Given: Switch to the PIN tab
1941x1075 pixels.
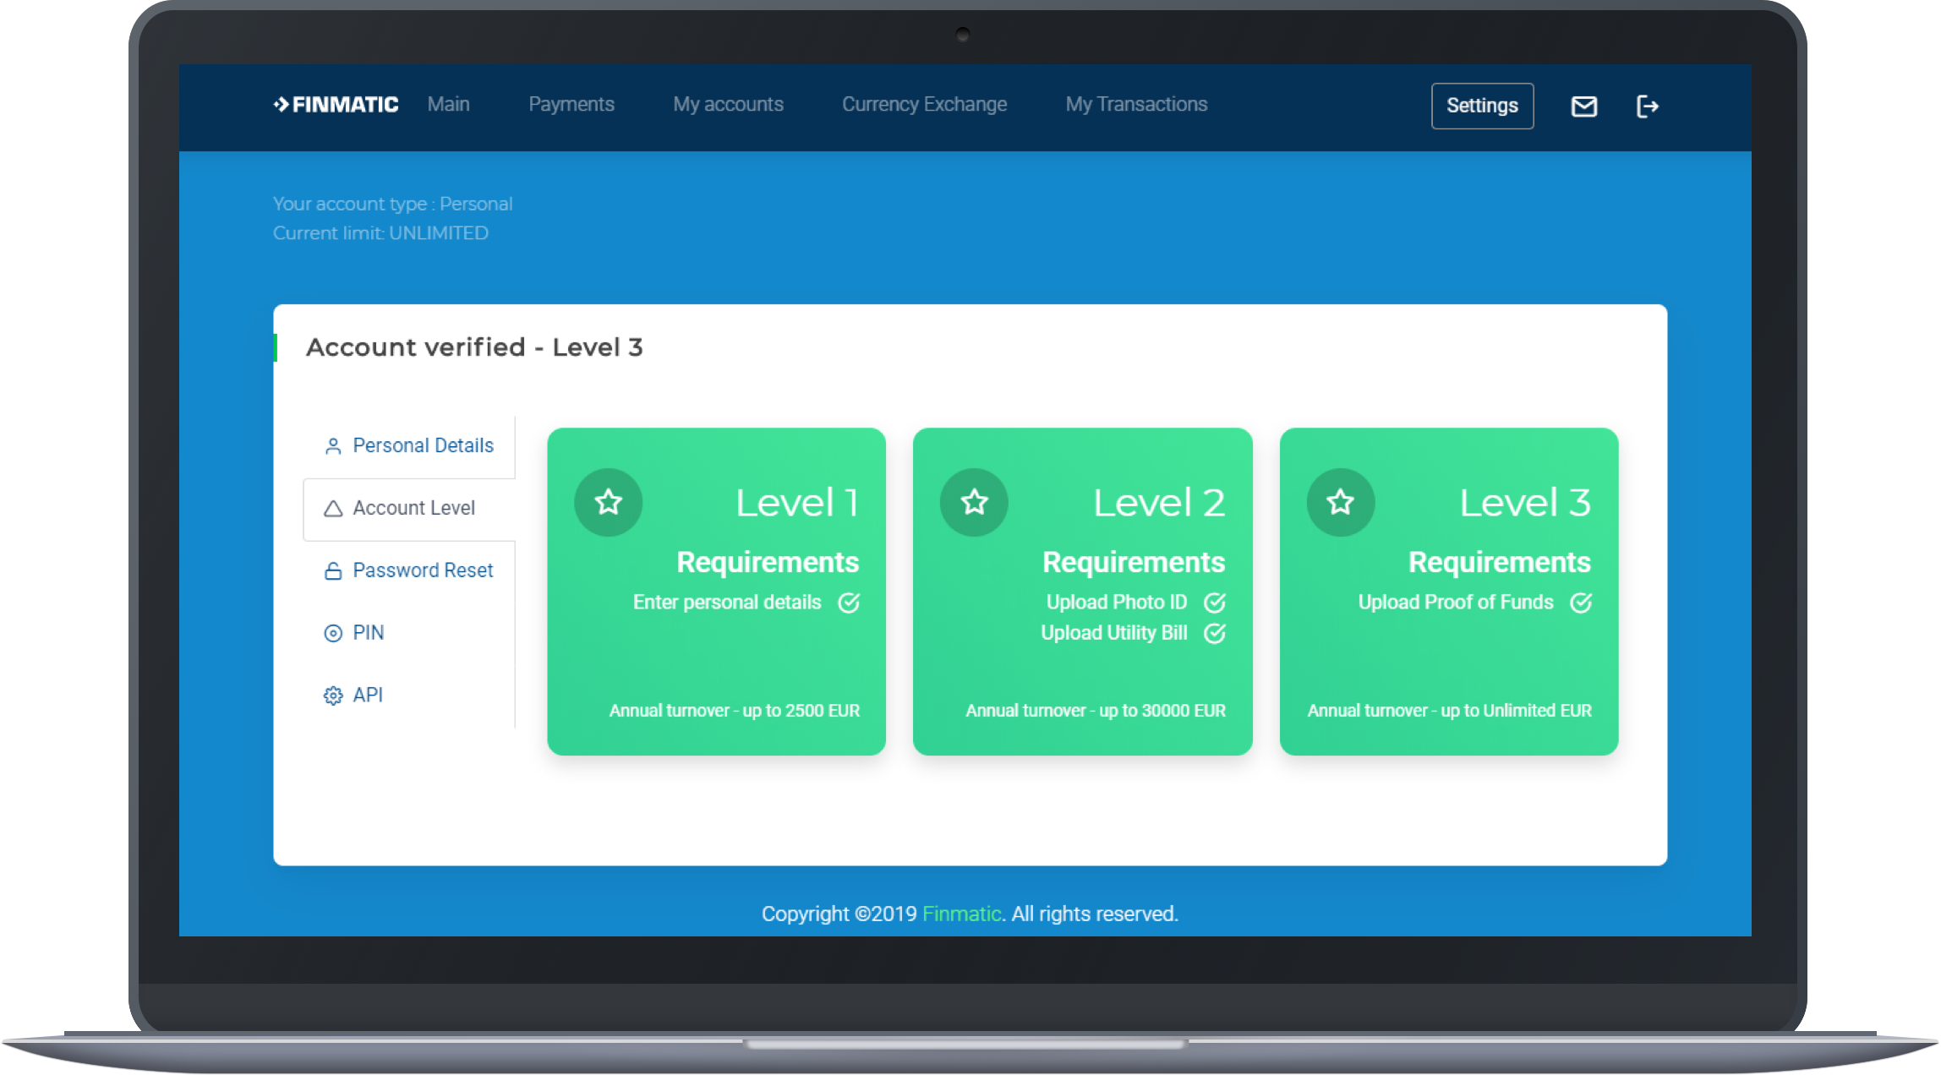Looking at the screenshot, I should coord(409,633).
